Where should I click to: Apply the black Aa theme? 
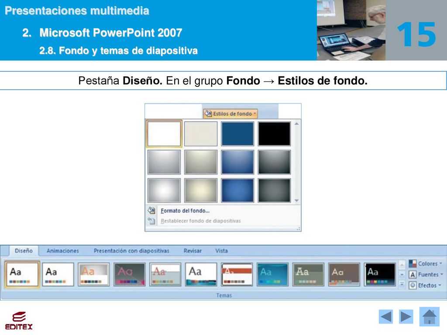click(x=380, y=275)
